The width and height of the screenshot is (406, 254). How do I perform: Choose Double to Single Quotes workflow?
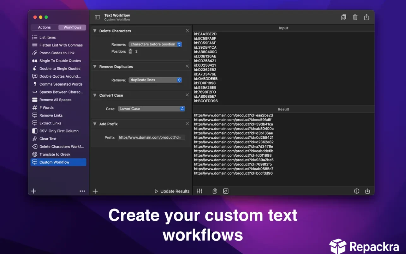coord(58,69)
